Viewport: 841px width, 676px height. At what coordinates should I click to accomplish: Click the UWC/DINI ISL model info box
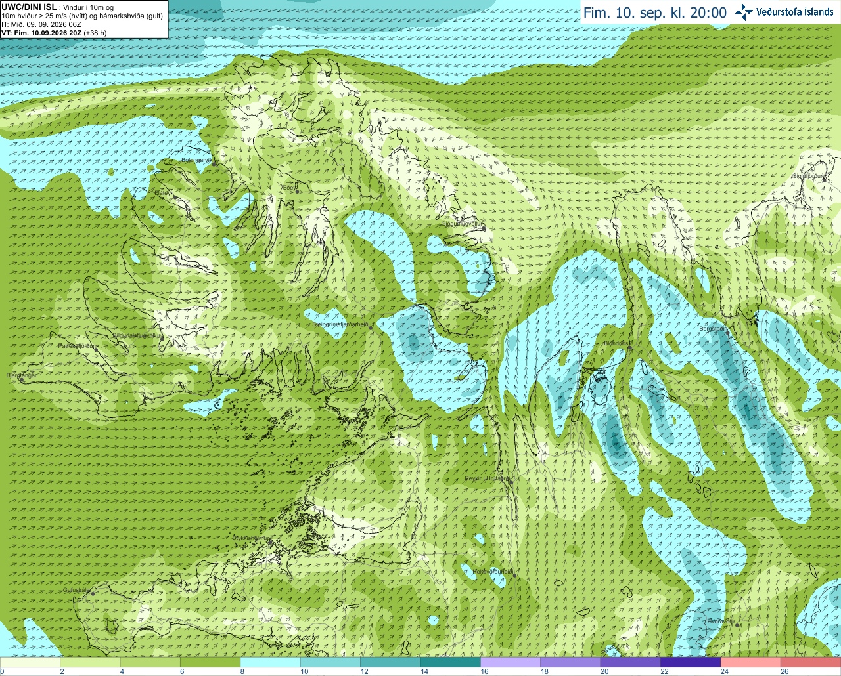point(83,19)
